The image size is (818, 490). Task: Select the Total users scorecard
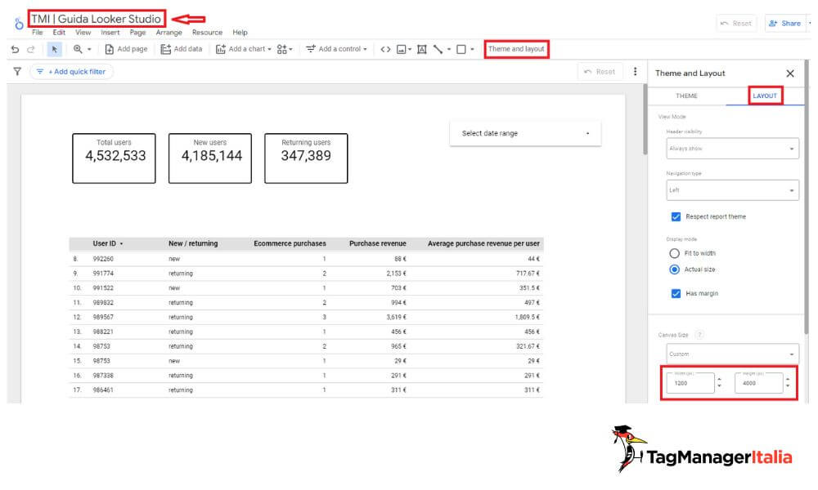click(114, 158)
